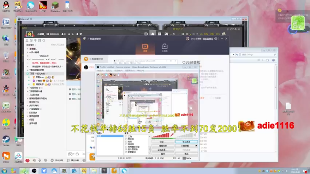
Task: Select the 工作室版 radio button in Douyu manager
Action: (211, 98)
